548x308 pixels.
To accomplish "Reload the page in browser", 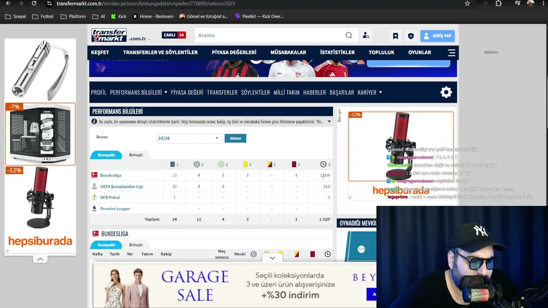I will (x=34, y=3).
